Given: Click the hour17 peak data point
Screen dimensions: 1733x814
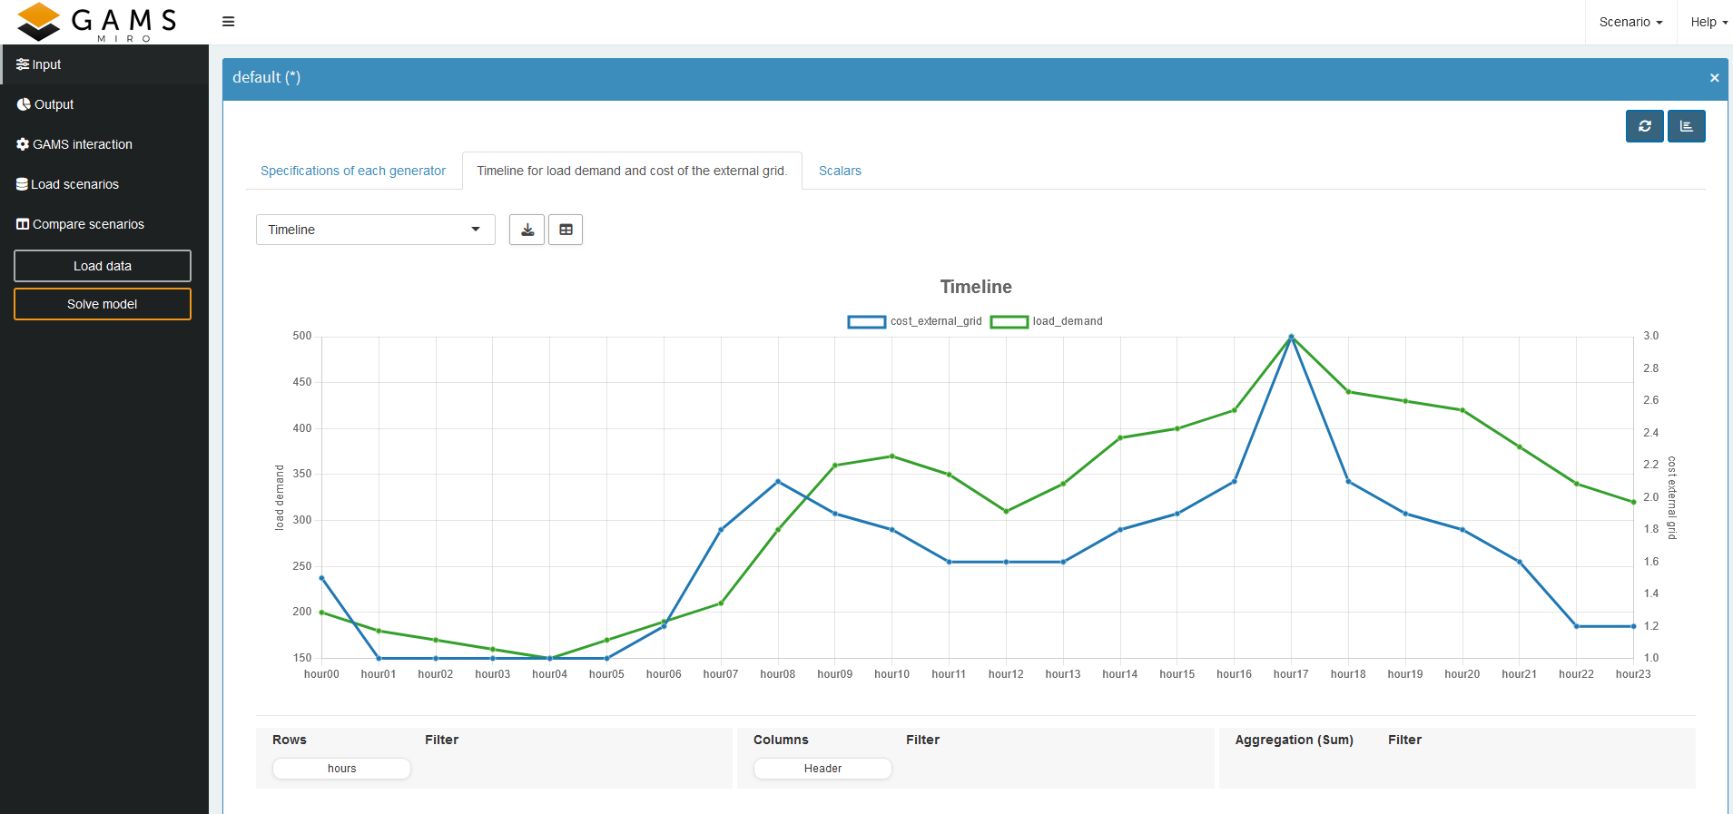Looking at the screenshot, I should pyautogui.click(x=1291, y=337).
